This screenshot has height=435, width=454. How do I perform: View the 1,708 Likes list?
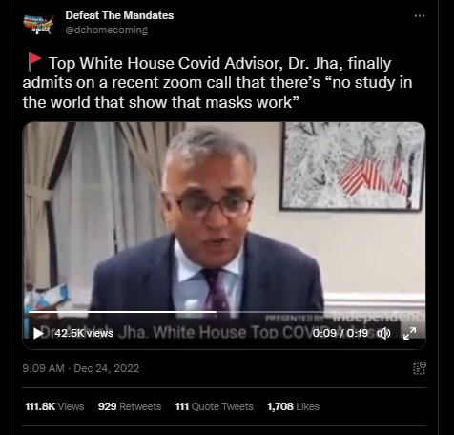(293, 406)
